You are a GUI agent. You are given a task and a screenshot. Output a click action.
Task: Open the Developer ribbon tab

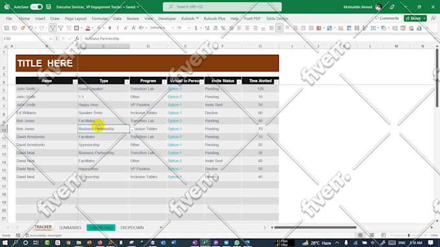(x=167, y=19)
